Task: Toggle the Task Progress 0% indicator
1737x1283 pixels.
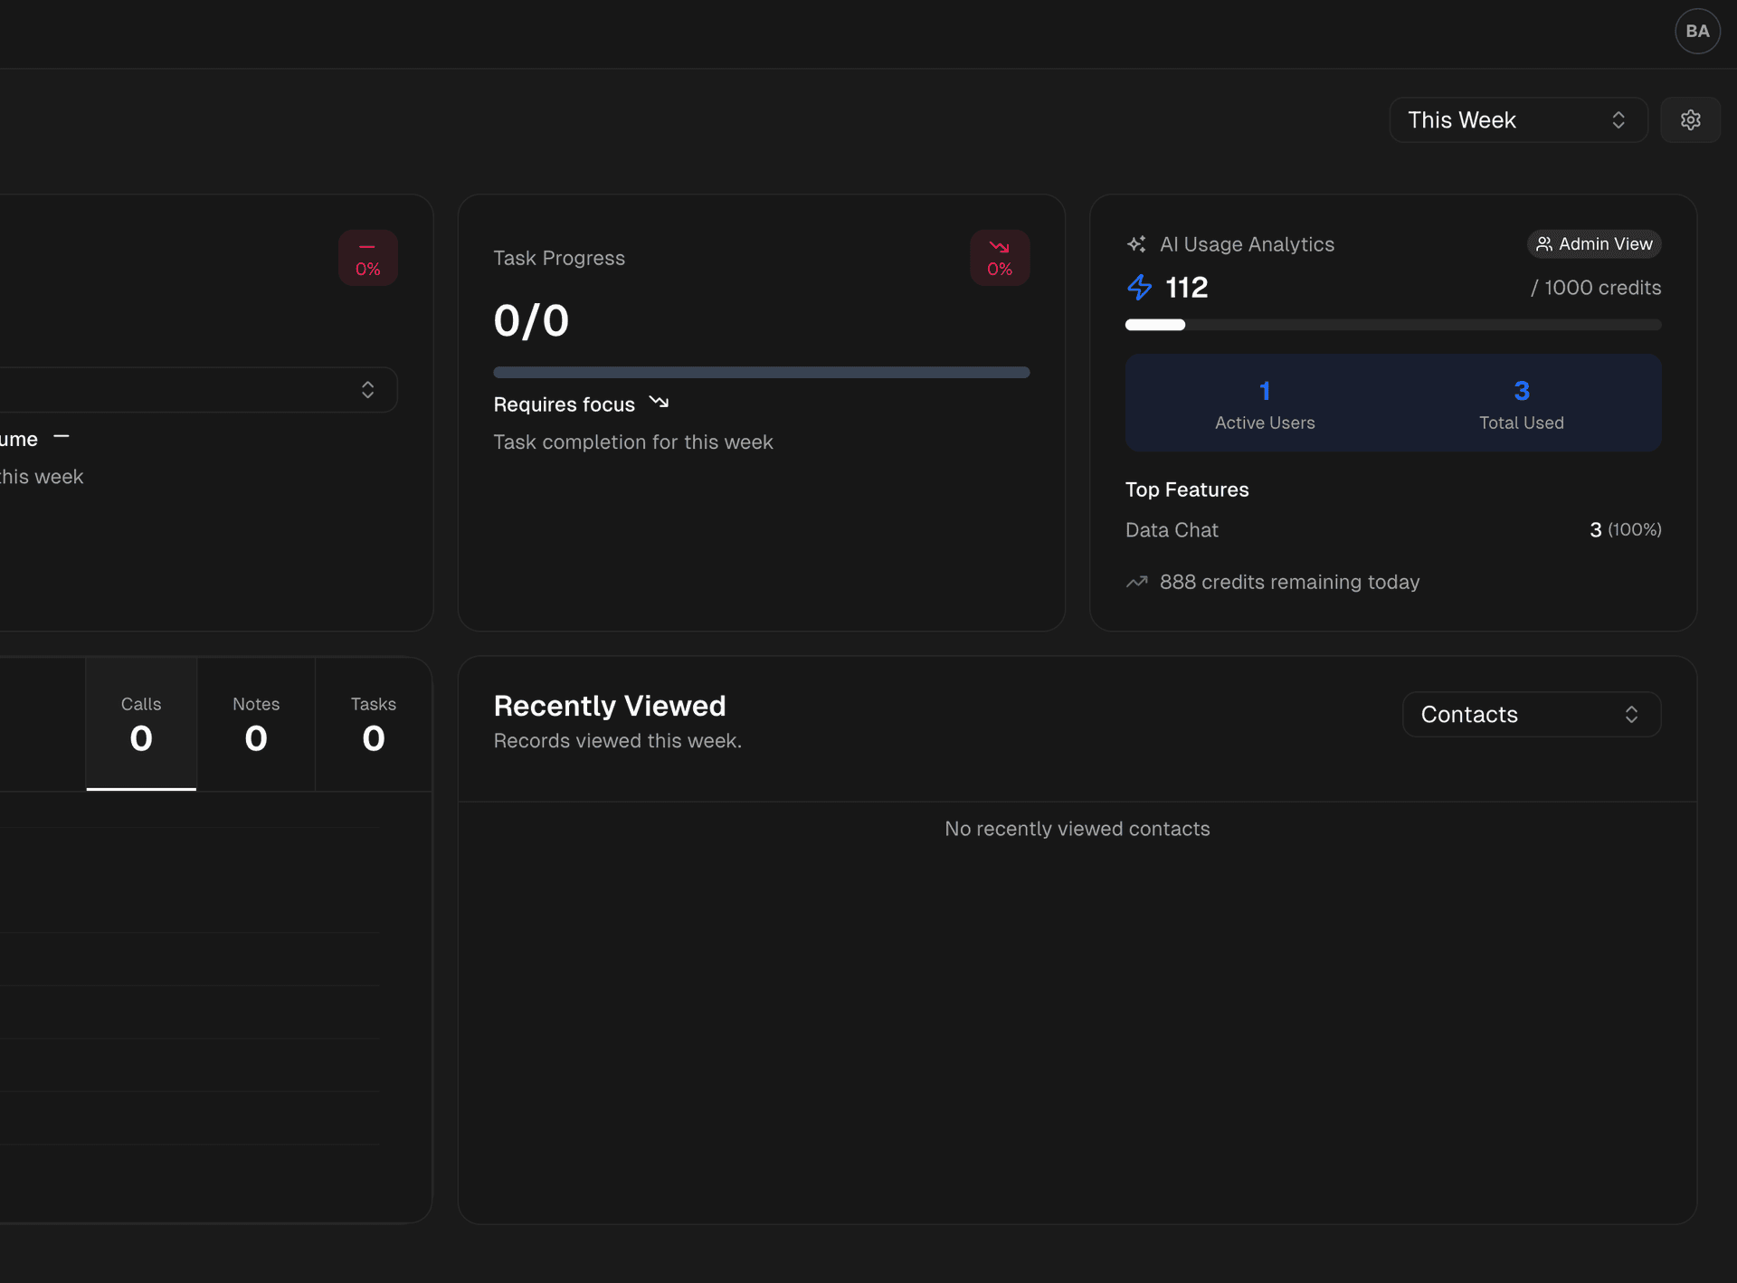Action: click(999, 257)
